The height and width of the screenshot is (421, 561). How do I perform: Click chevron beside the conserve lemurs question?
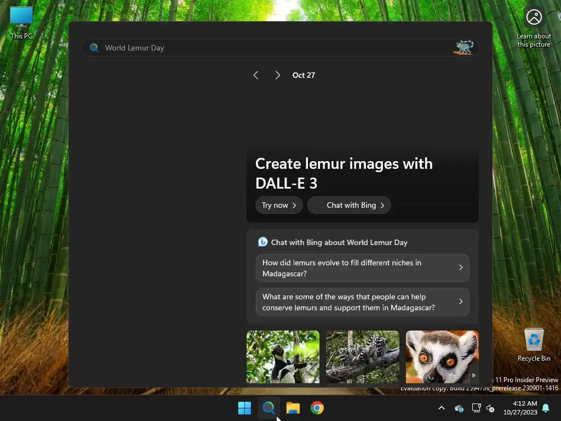coord(461,302)
